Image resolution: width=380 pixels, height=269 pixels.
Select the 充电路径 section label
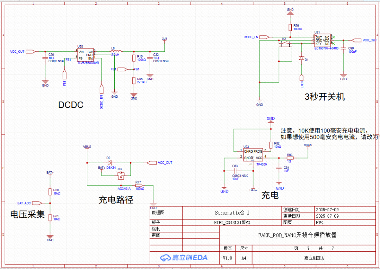116,200
